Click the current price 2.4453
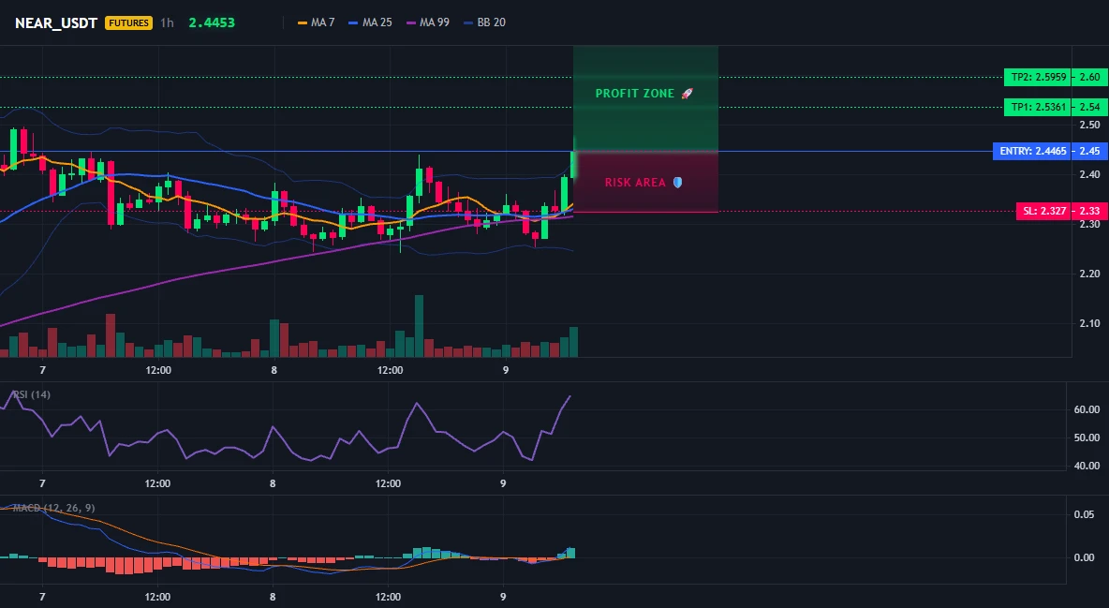 pos(212,22)
